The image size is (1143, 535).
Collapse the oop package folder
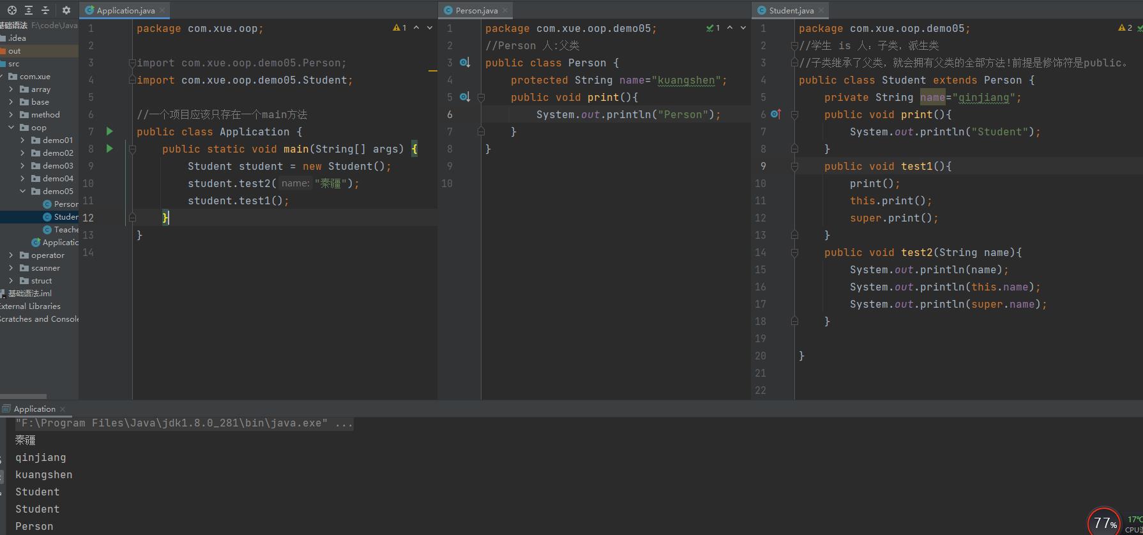pyautogui.click(x=11, y=128)
